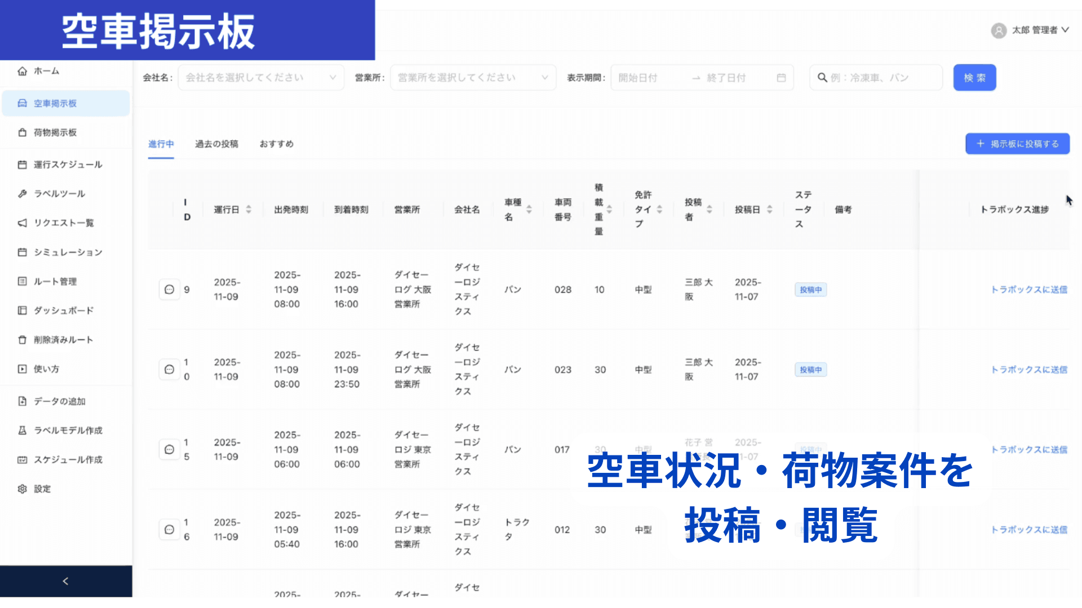
Task: Click the 荷物掲示板 bag icon
Action: 23,132
